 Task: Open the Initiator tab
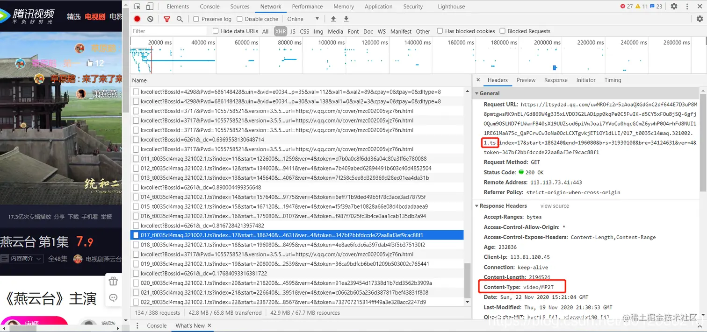(586, 80)
